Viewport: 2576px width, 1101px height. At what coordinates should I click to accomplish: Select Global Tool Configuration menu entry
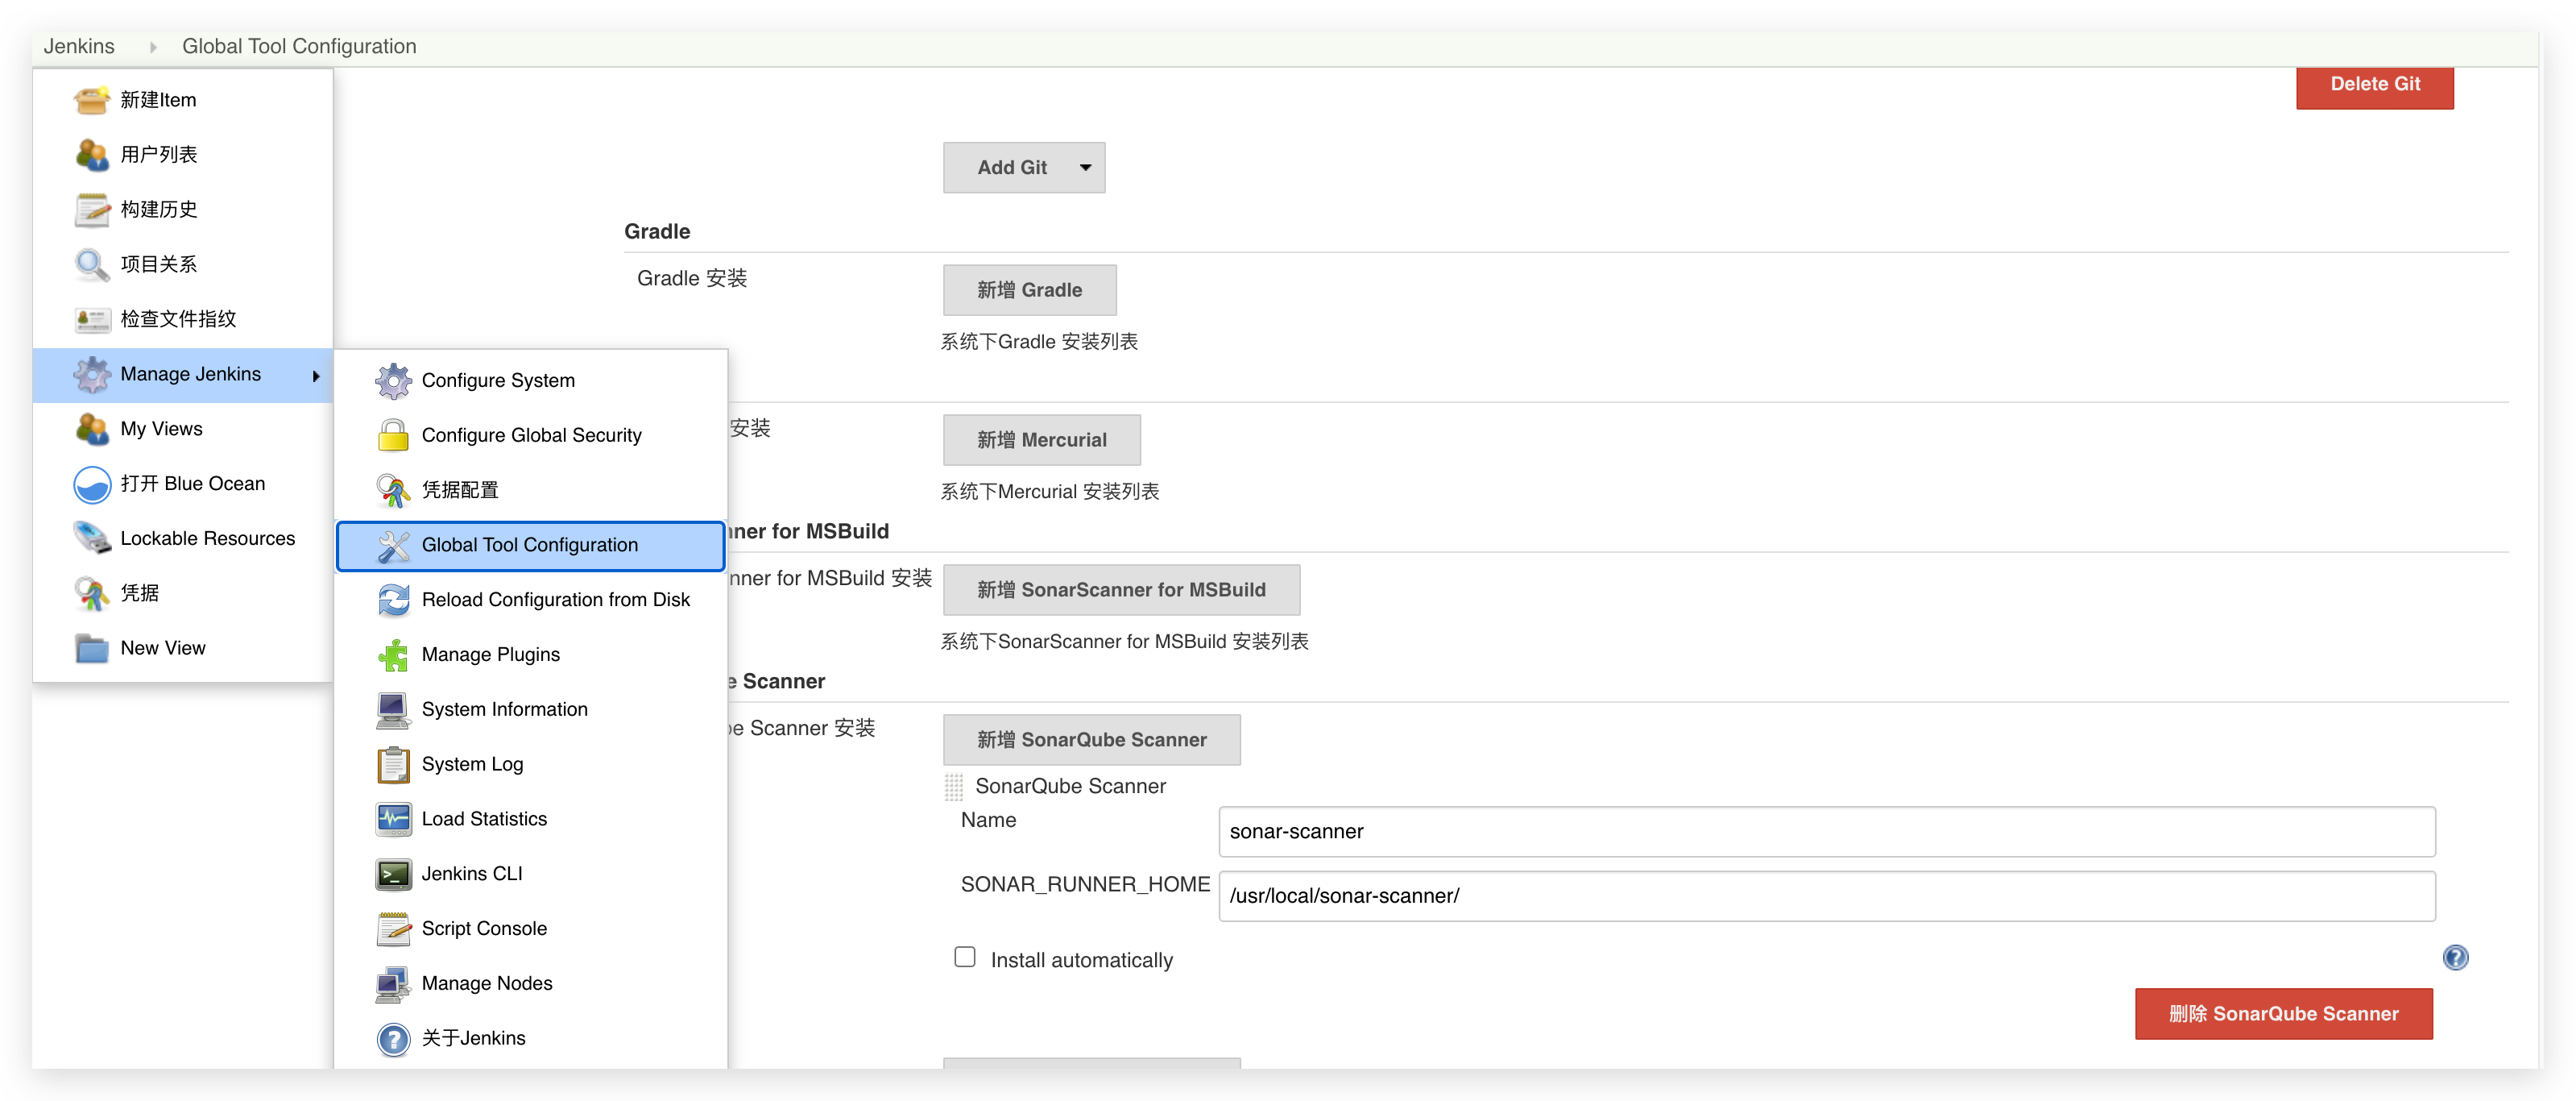(530, 546)
